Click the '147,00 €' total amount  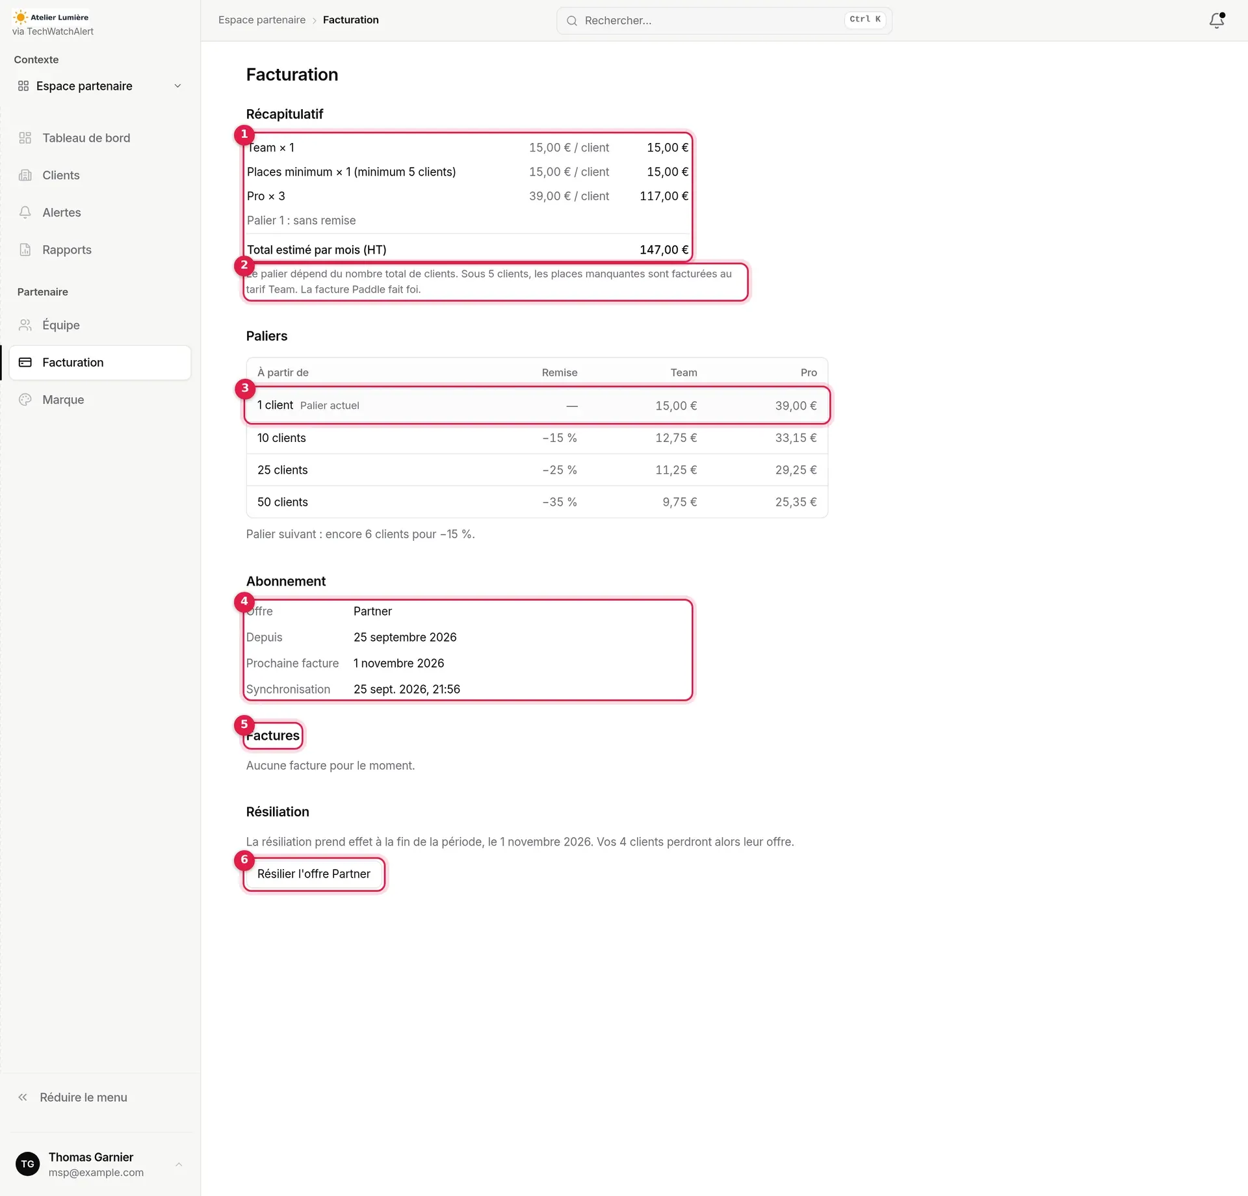click(664, 250)
